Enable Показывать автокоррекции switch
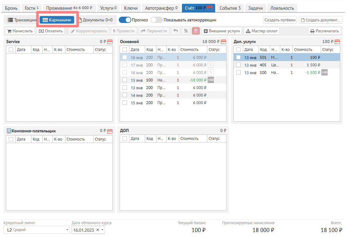This screenshot has height=238, width=349. click(x=157, y=20)
